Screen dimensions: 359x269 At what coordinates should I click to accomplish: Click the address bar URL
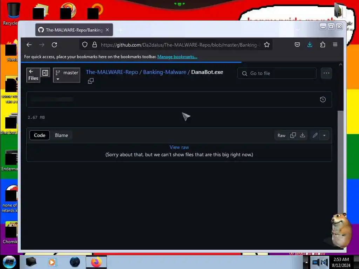[x=179, y=45]
